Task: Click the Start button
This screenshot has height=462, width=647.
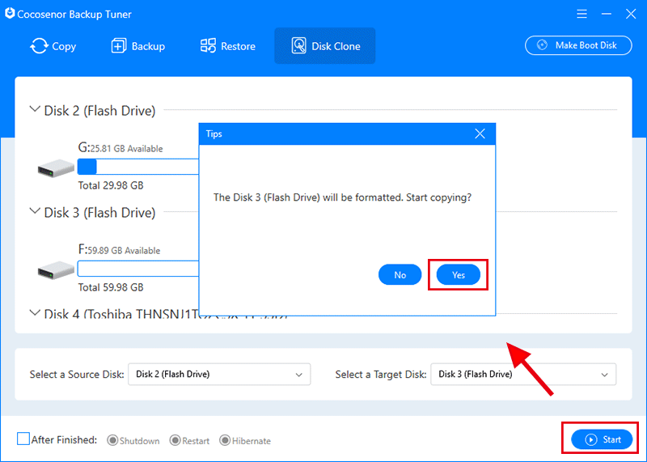Action: tap(602, 439)
